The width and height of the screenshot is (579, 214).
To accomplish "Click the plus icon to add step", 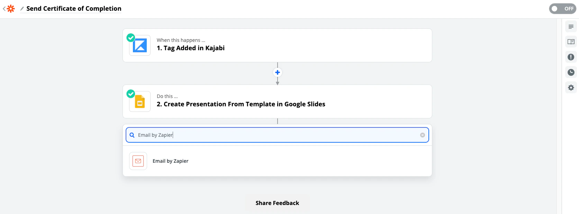I will 277,72.
